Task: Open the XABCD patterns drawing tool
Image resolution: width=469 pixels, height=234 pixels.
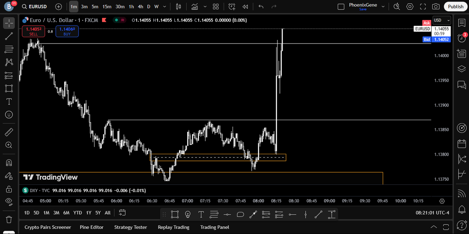Action: [9, 62]
